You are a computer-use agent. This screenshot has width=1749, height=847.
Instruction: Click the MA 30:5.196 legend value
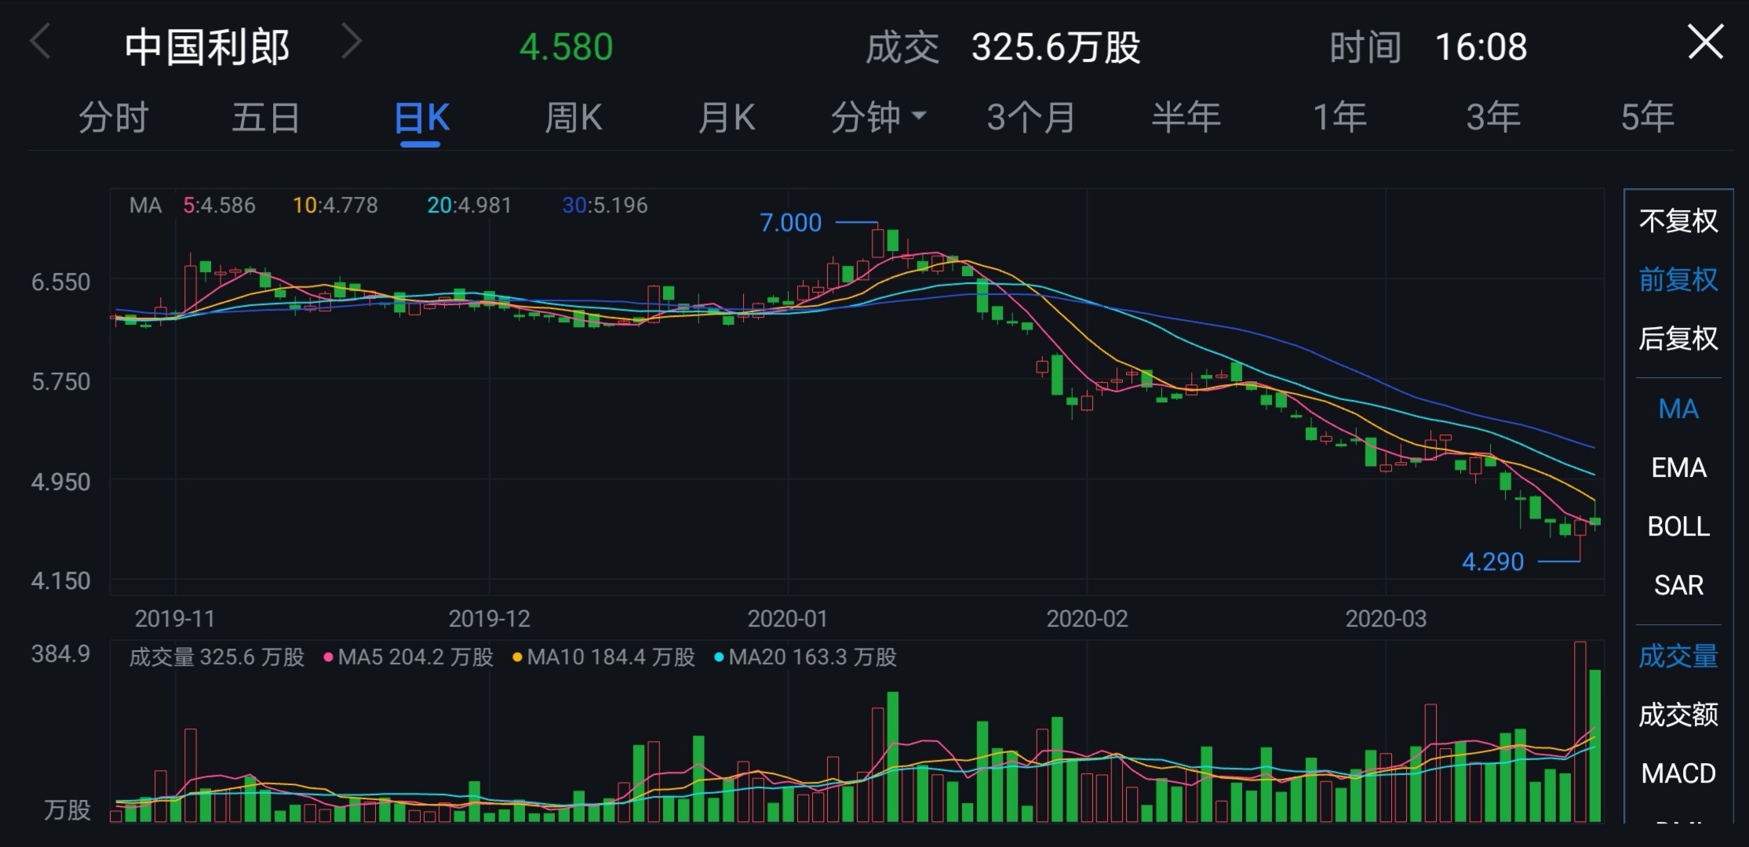605,205
